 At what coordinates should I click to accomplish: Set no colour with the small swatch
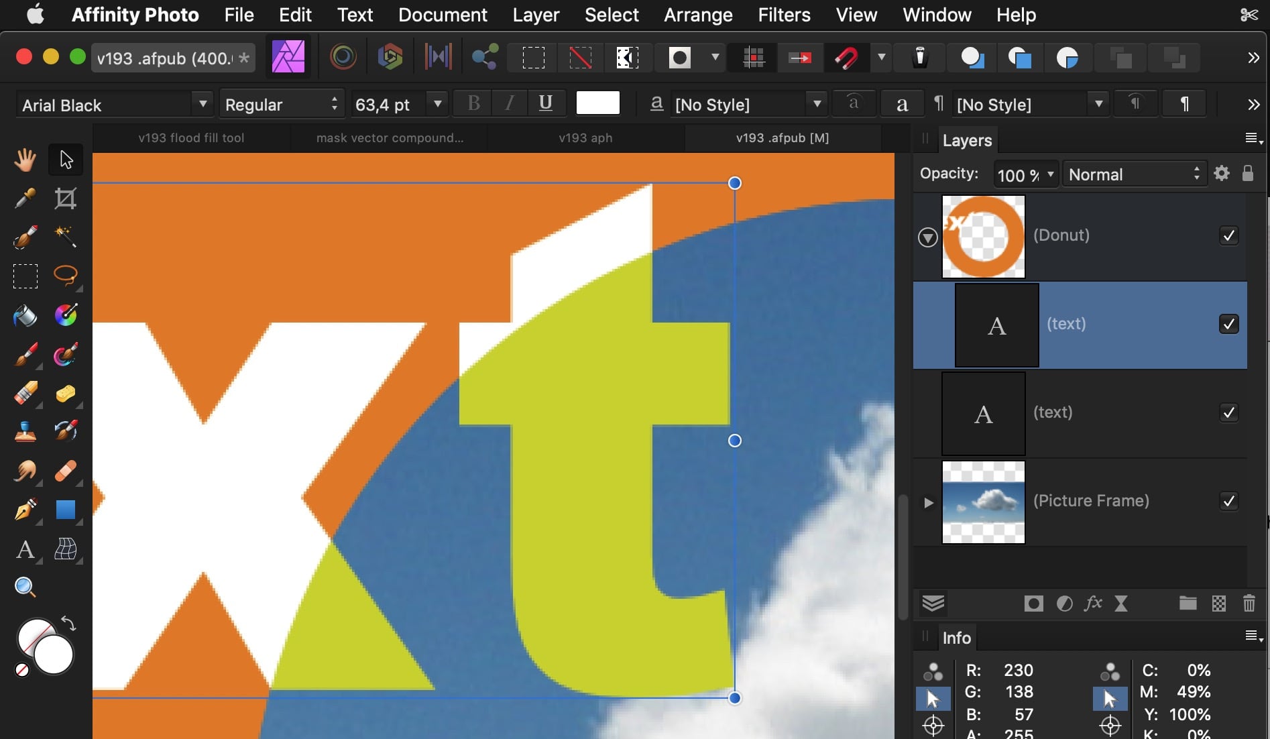(22, 670)
